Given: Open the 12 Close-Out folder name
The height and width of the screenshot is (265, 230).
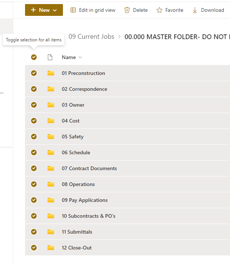Looking at the screenshot, I should (x=77, y=248).
